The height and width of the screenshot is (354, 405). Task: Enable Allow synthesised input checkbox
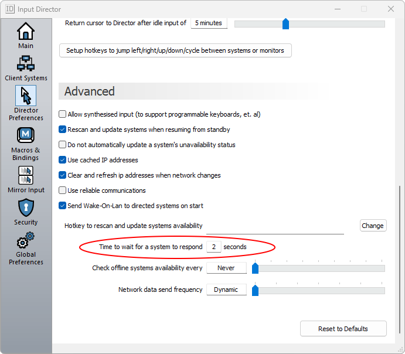click(x=63, y=114)
